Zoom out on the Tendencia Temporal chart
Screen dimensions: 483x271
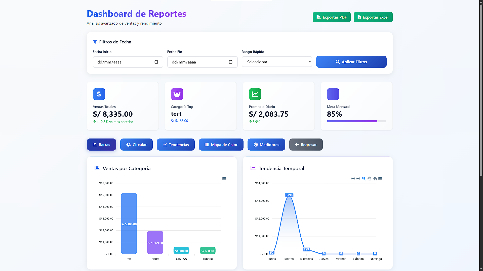pos(358,178)
